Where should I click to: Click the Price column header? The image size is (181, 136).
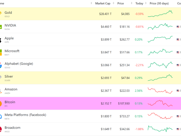click(121, 3)
